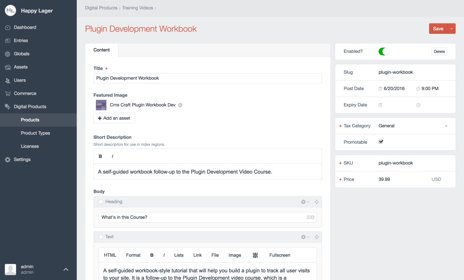Image resolution: width=464 pixels, height=280 pixels.
Task: Click the Expiry Date clock icon
Action: (x=418, y=105)
